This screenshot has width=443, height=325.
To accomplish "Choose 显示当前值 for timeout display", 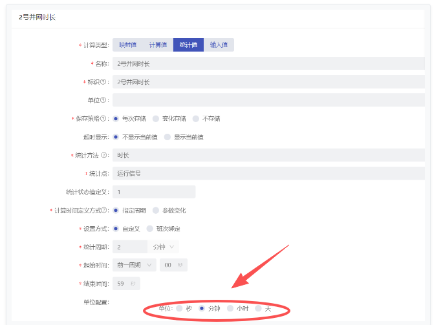I will tap(168, 137).
